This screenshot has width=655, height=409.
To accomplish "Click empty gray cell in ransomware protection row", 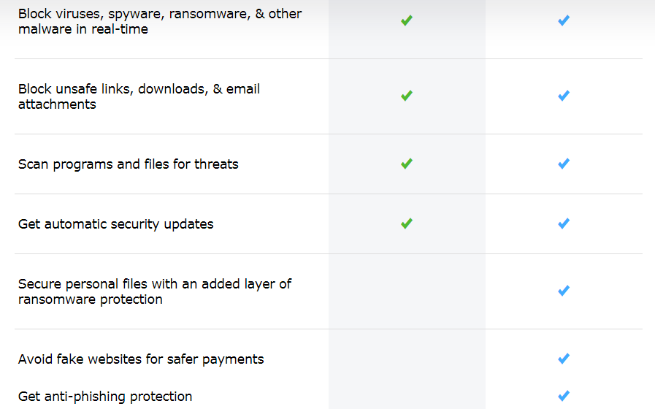I will 407,291.
